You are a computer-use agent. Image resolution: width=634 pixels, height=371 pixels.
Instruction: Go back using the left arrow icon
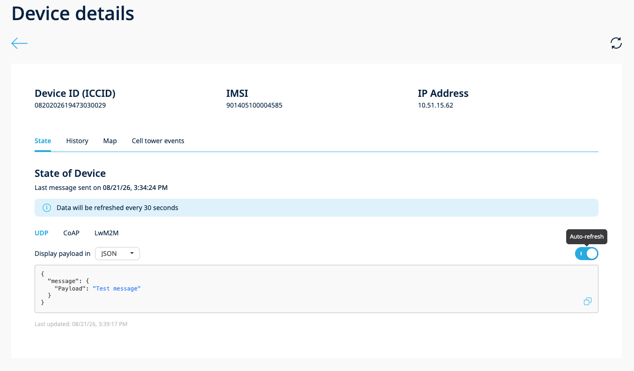20,44
